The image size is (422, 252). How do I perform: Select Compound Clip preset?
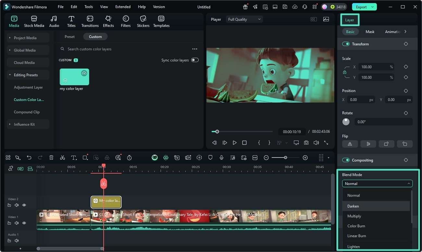tap(27, 112)
